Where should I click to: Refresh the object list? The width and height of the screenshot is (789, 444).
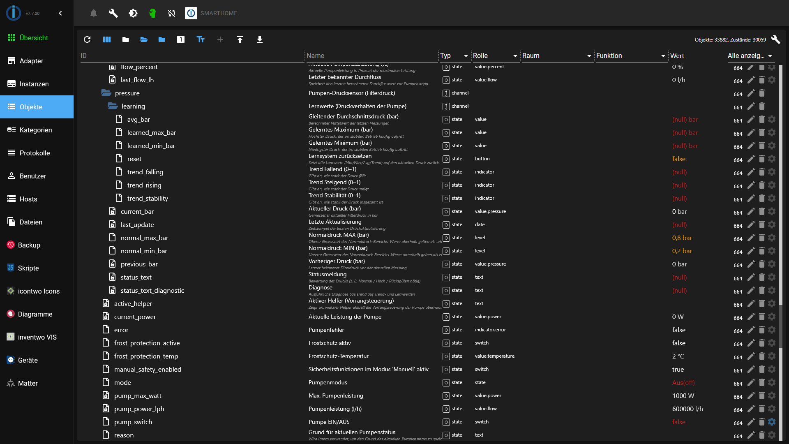click(x=87, y=39)
